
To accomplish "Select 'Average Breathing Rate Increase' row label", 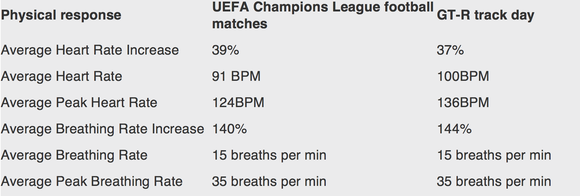I will click(103, 129).
